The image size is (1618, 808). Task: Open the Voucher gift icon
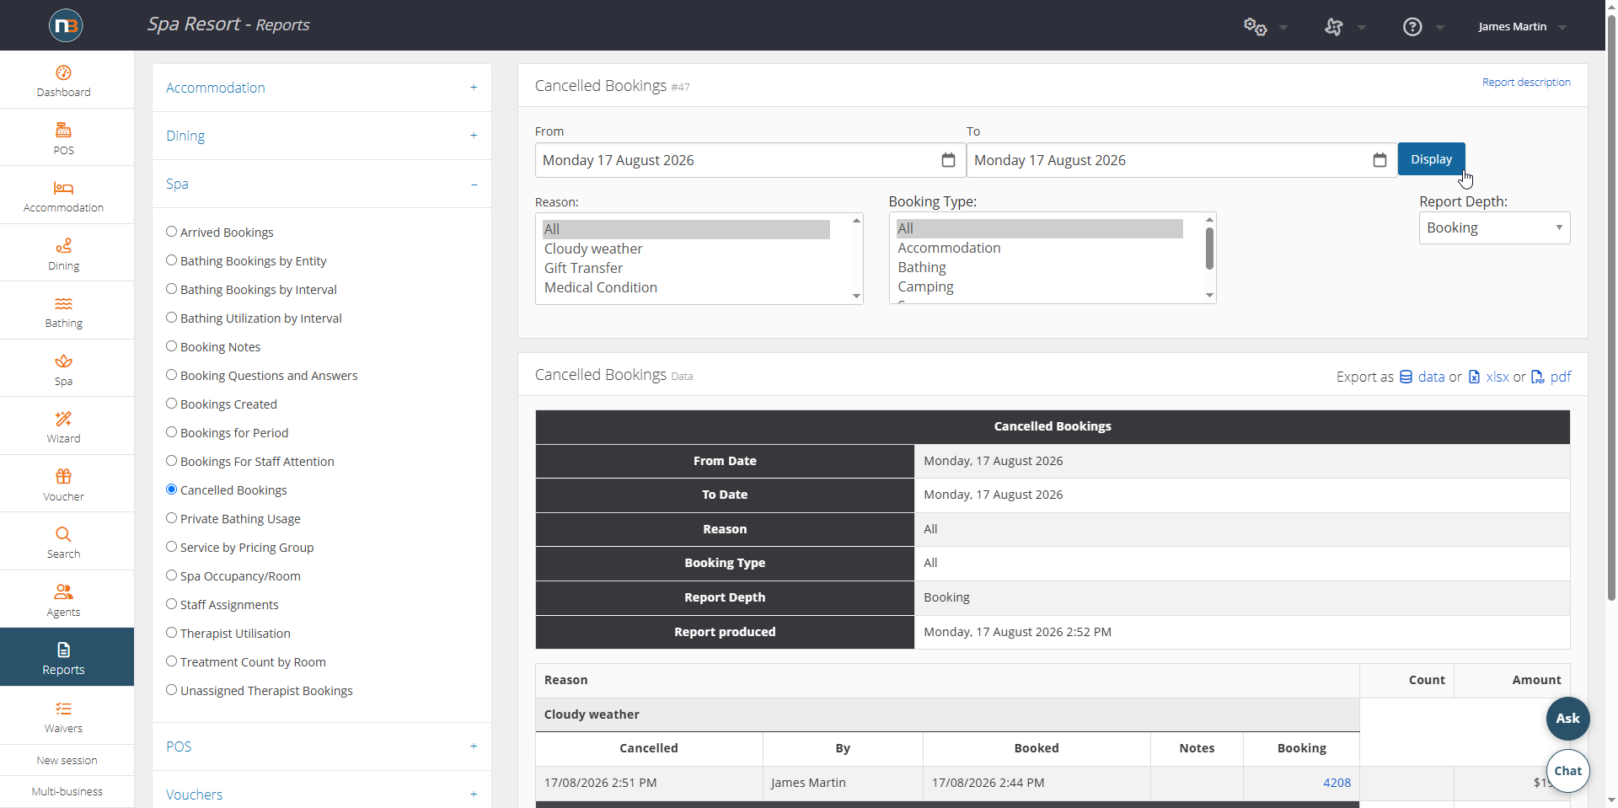tap(63, 477)
